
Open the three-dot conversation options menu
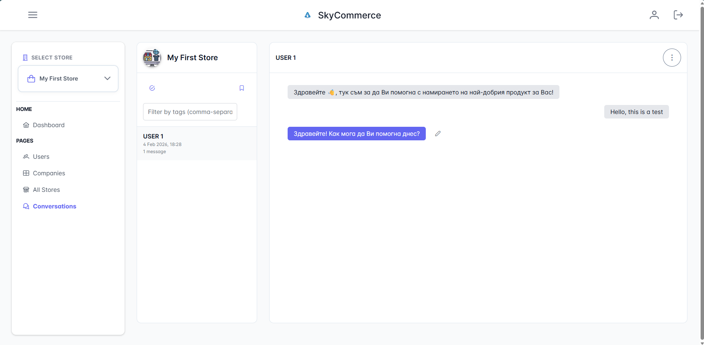[672, 58]
